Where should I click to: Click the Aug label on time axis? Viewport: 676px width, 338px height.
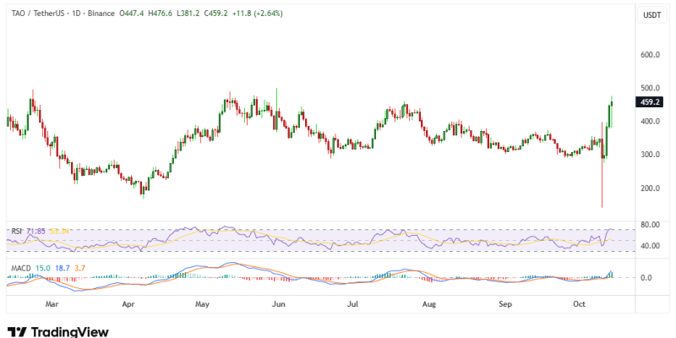click(428, 302)
